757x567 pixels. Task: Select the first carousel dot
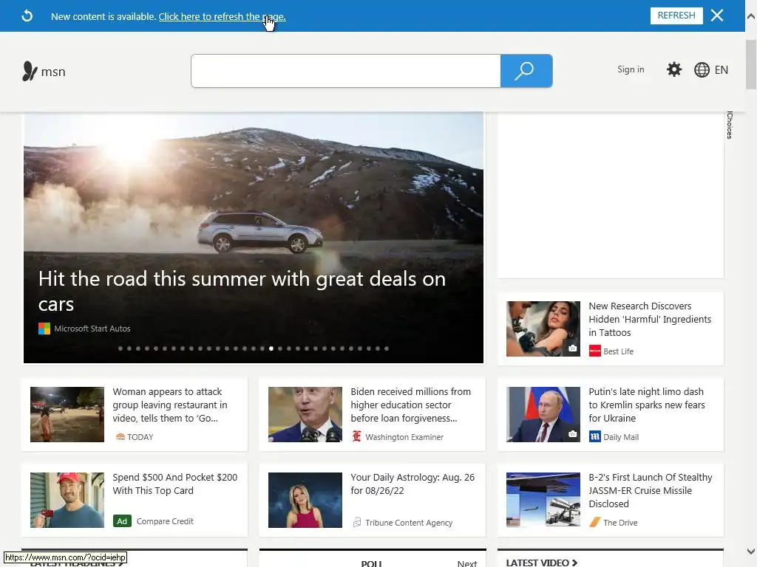pyautogui.click(x=120, y=348)
